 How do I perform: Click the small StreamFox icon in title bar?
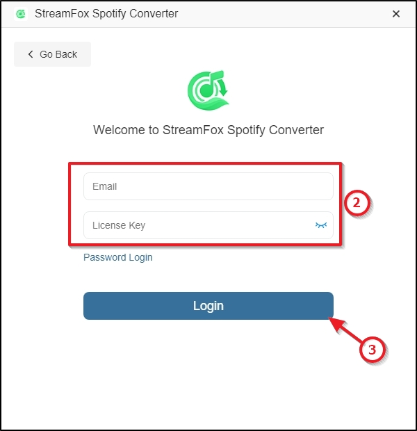21,13
